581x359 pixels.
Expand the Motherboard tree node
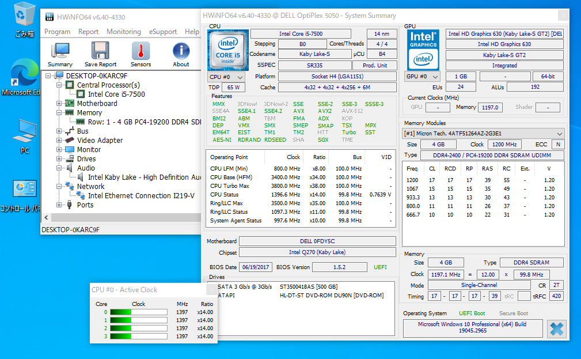tap(59, 104)
